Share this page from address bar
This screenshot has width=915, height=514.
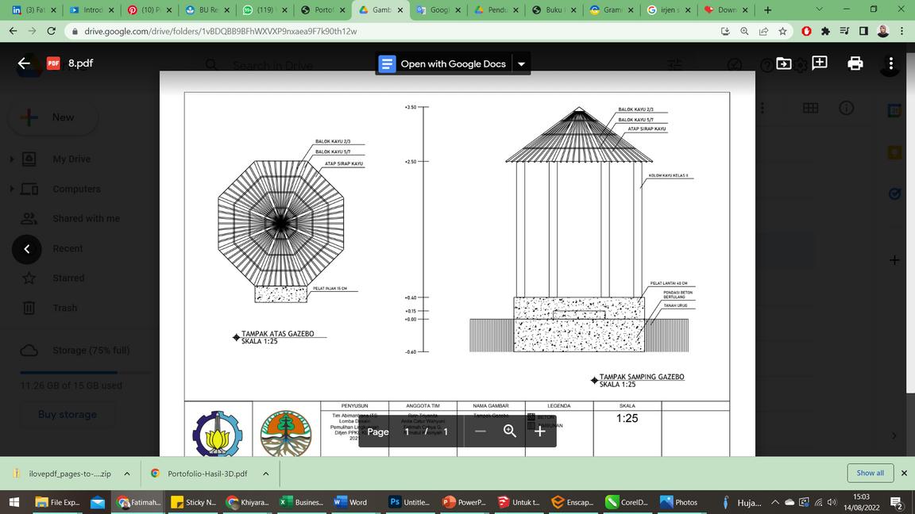click(x=763, y=32)
